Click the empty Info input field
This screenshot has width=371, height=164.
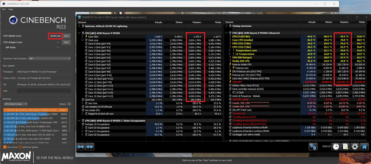point(43,91)
